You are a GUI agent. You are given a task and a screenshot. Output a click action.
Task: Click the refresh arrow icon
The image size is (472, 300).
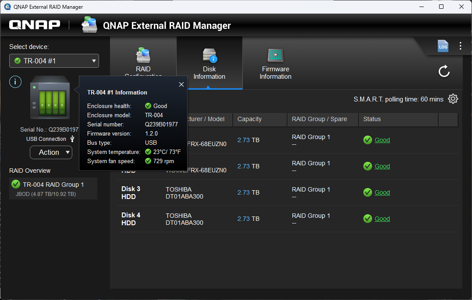444,71
